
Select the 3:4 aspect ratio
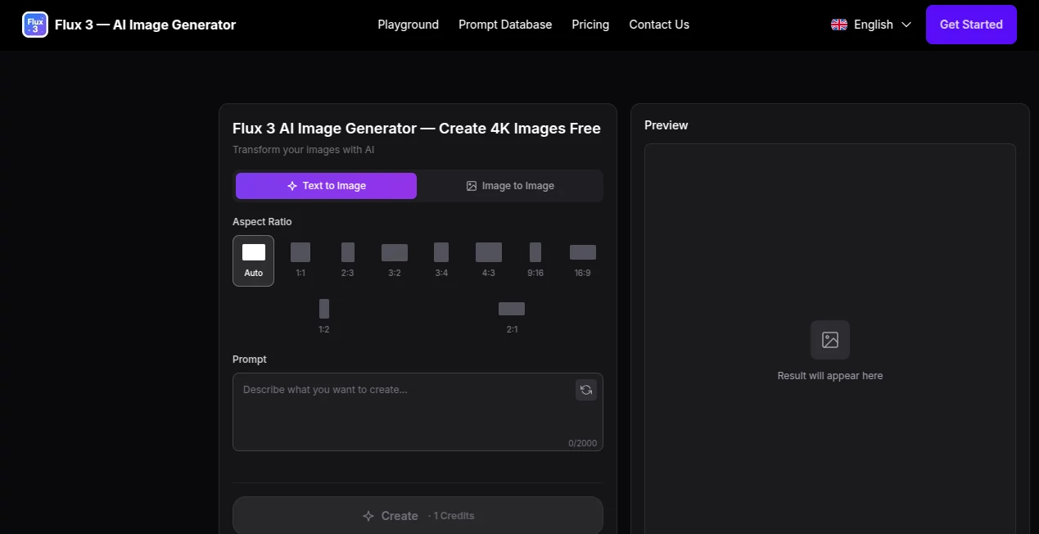[441, 260]
